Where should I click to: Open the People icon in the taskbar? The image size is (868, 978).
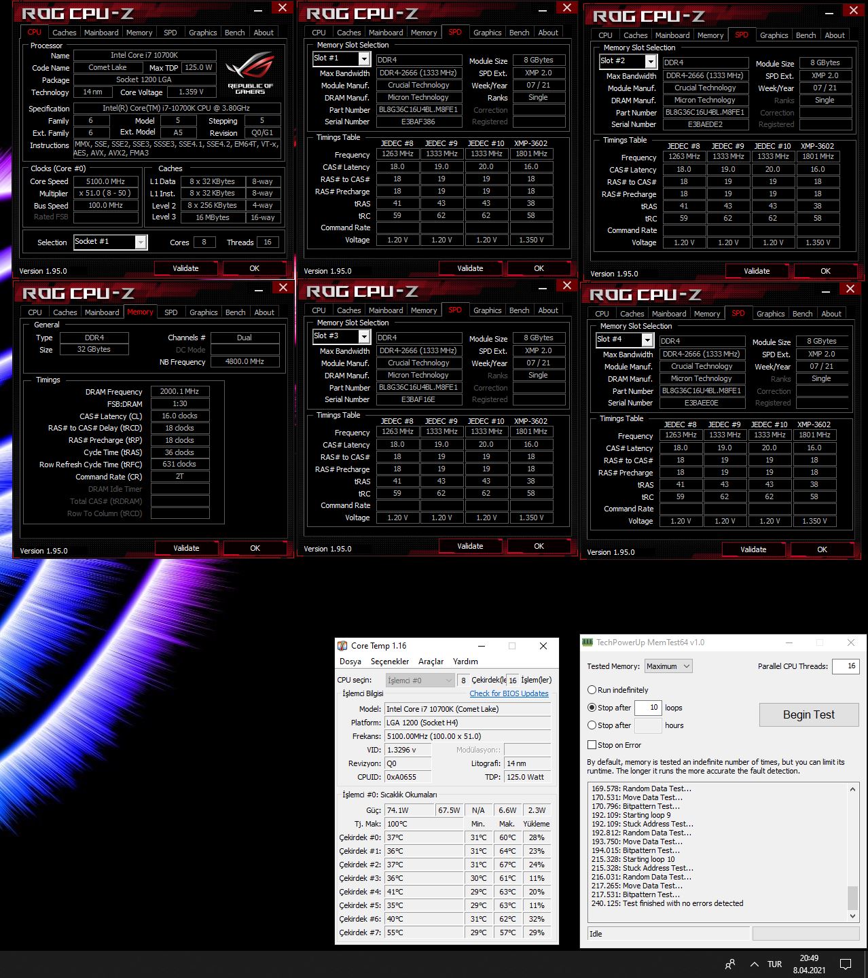click(x=730, y=964)
